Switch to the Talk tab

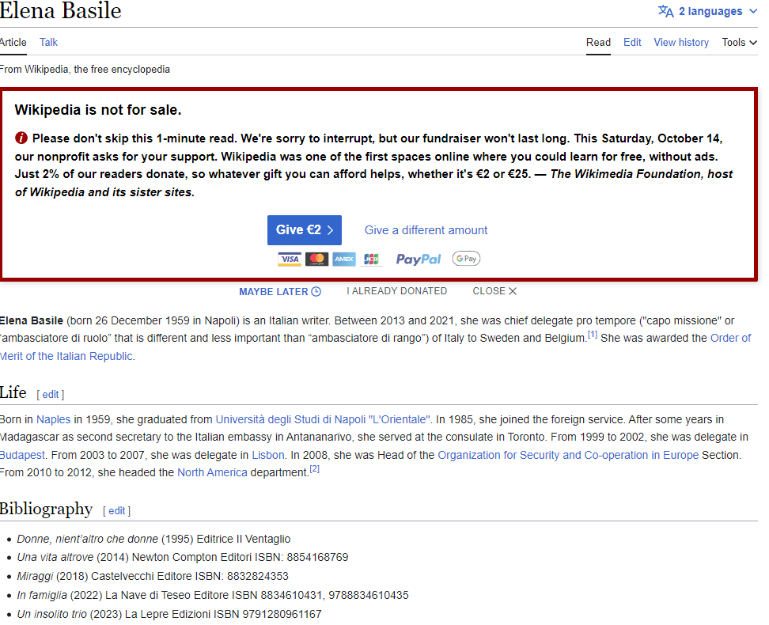48,42
